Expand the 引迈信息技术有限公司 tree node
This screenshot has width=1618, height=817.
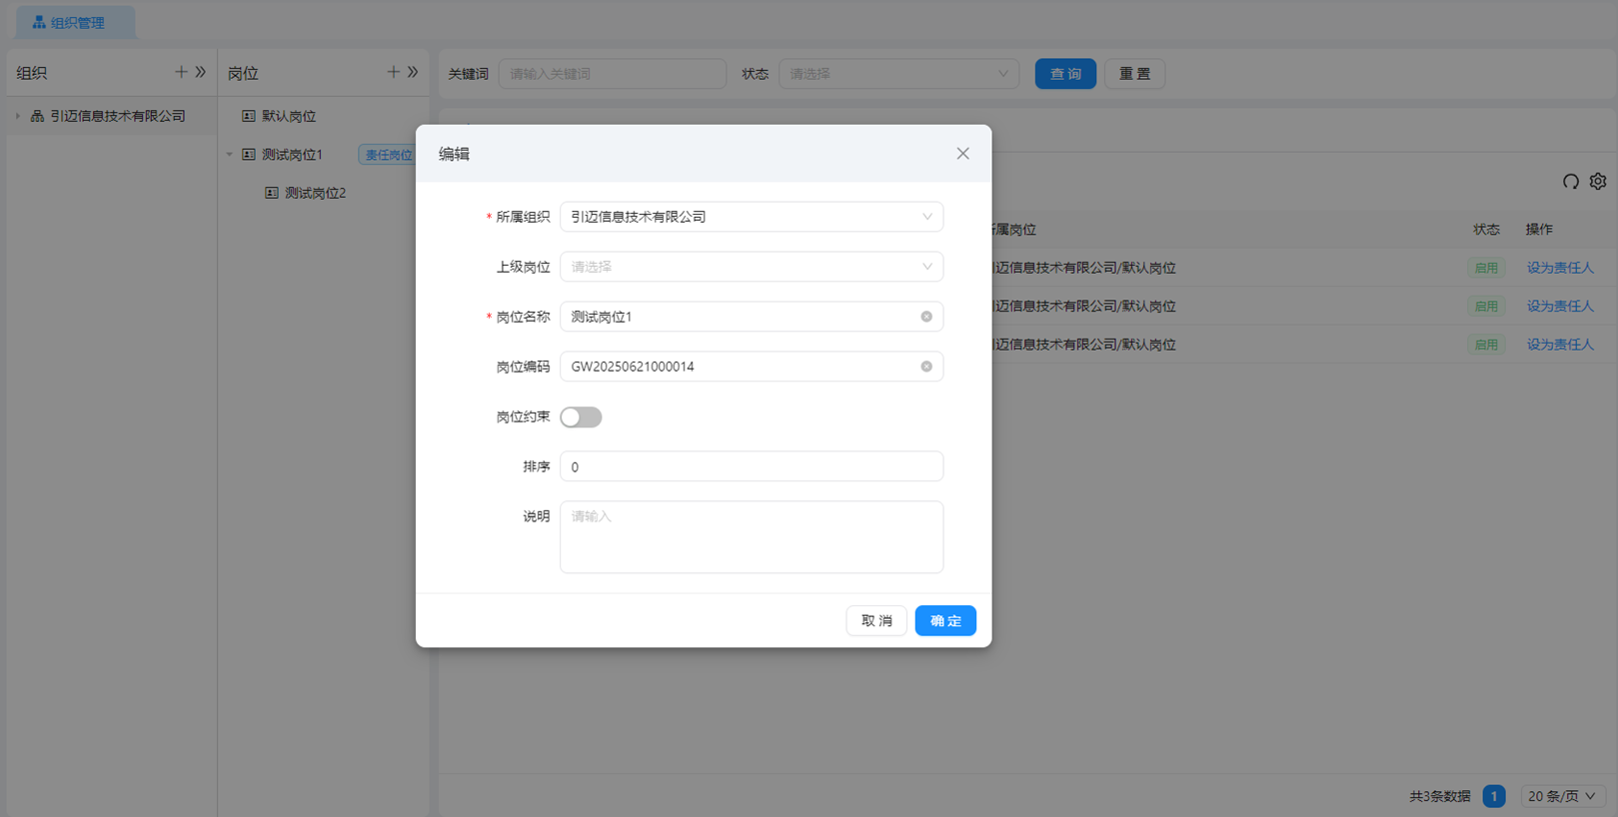[18, 116]
